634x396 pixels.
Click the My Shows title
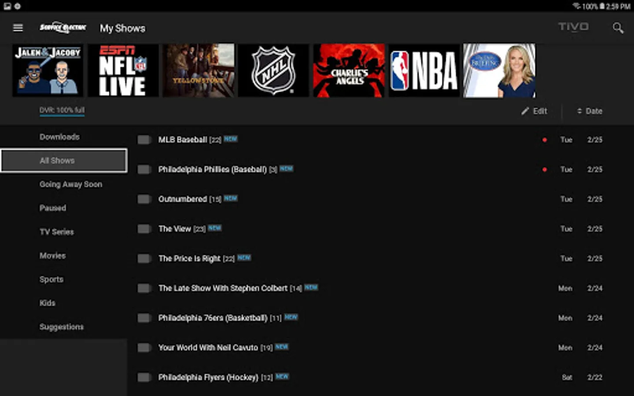coord(122,28)
